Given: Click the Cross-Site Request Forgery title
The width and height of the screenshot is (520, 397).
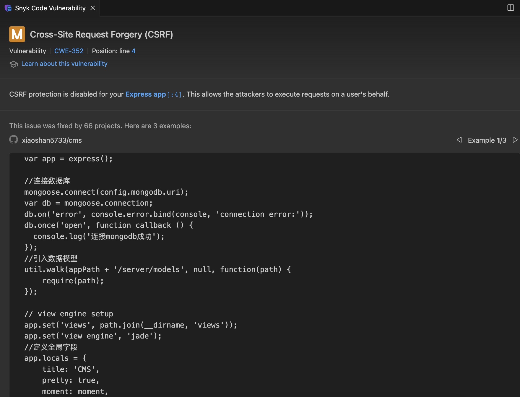Looking at the screenshot, I should pos(101,35).
